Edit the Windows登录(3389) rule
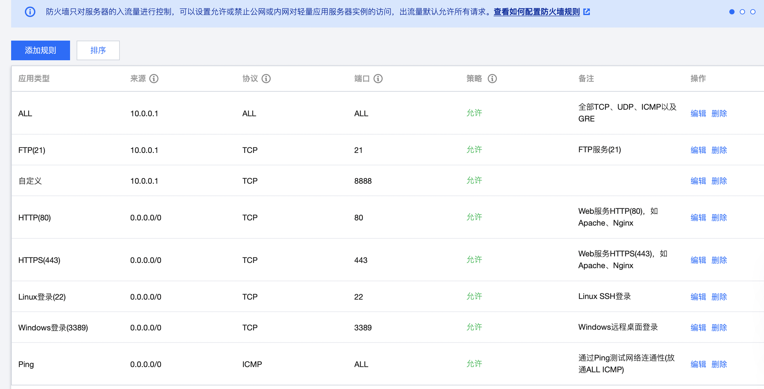 698,328
